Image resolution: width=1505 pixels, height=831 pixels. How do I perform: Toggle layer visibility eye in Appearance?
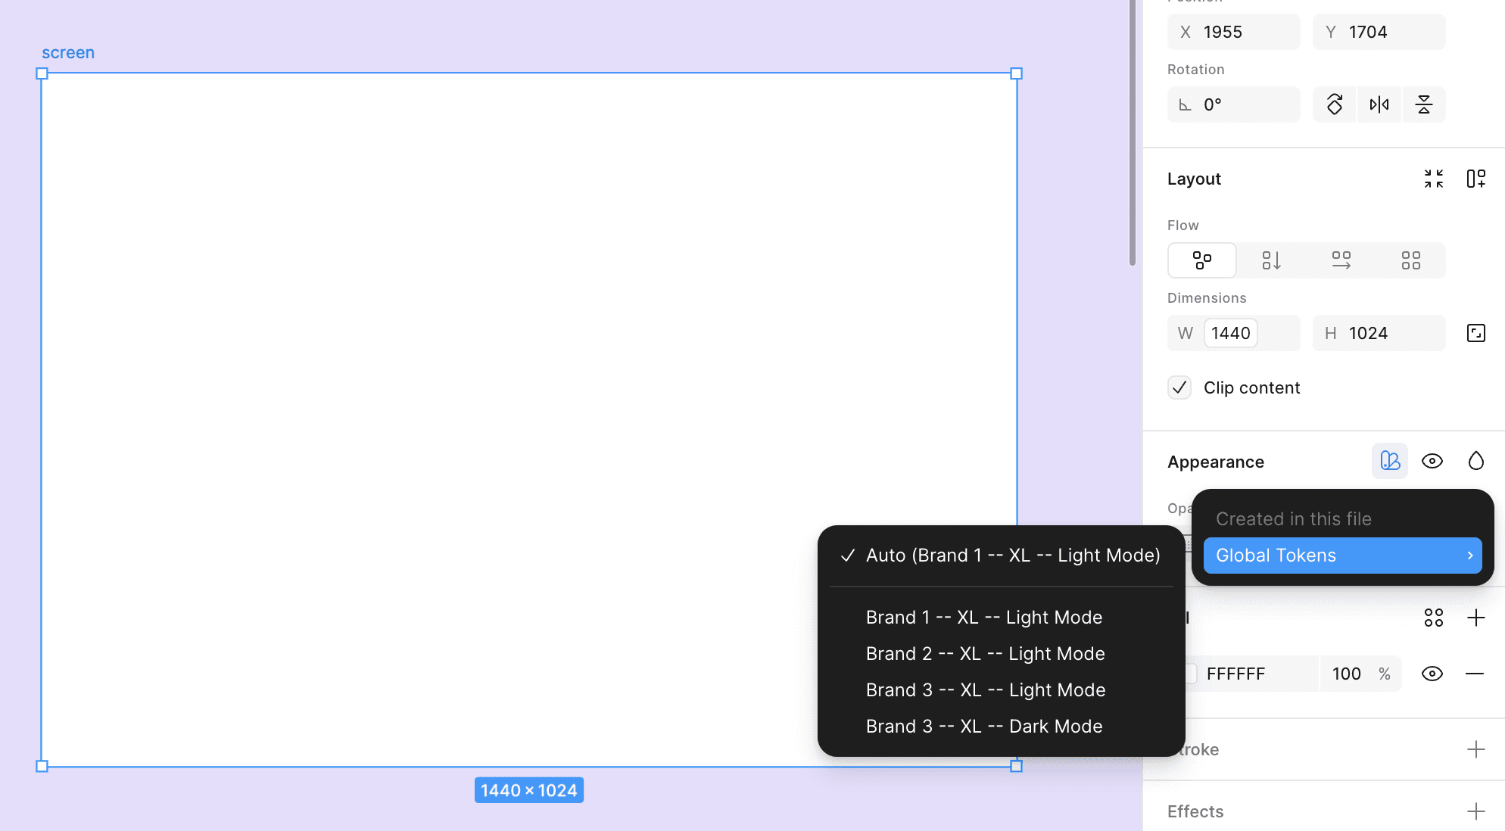(x=1432, y=461)
